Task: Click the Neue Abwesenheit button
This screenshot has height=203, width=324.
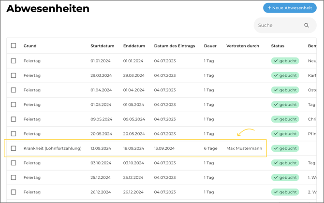Action: (290, 8)
